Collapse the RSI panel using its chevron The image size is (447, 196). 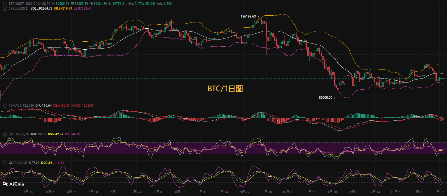5,134
